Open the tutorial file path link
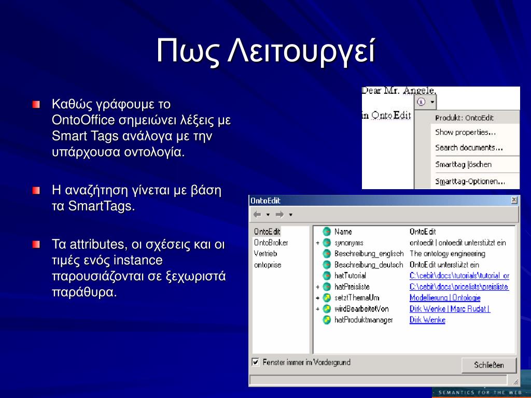This screenshot has width=531, height=398. coord(459,276)
